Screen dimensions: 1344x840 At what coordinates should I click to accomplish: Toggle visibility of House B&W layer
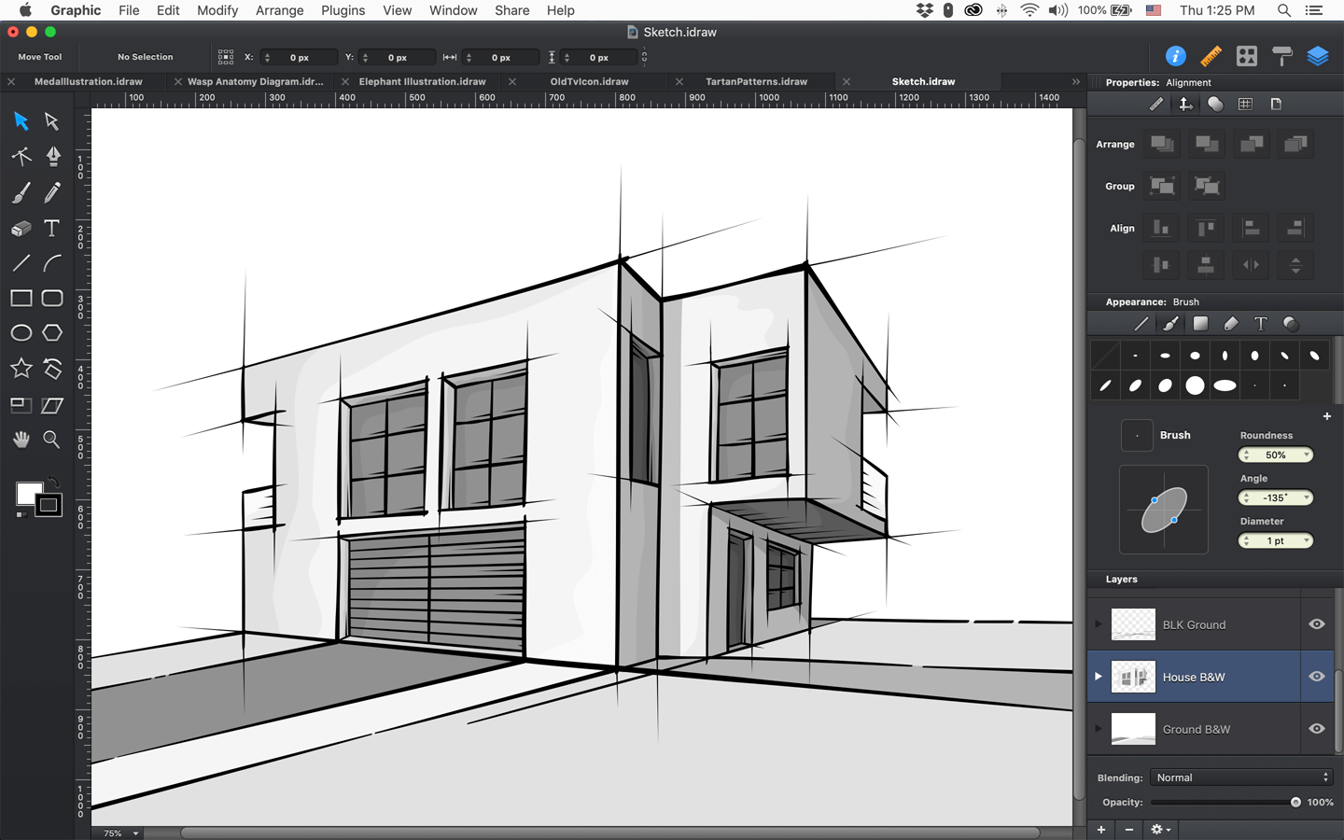point(1317,677)
